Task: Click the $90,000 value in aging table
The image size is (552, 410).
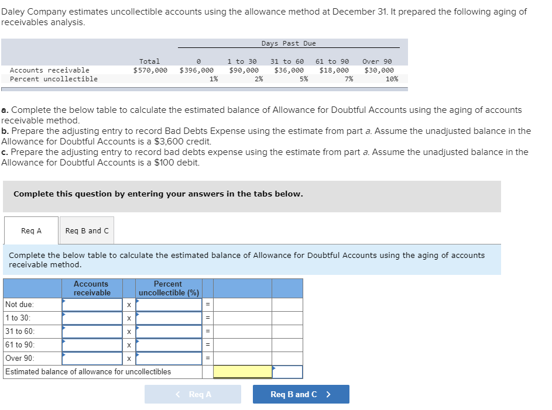Action: pyautogui.click(x=244, y=70)
